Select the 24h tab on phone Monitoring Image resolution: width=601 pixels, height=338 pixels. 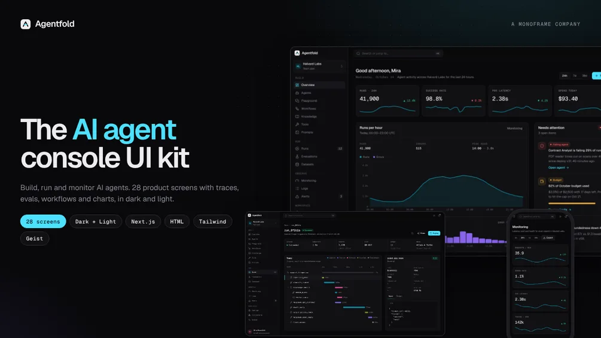523,238
